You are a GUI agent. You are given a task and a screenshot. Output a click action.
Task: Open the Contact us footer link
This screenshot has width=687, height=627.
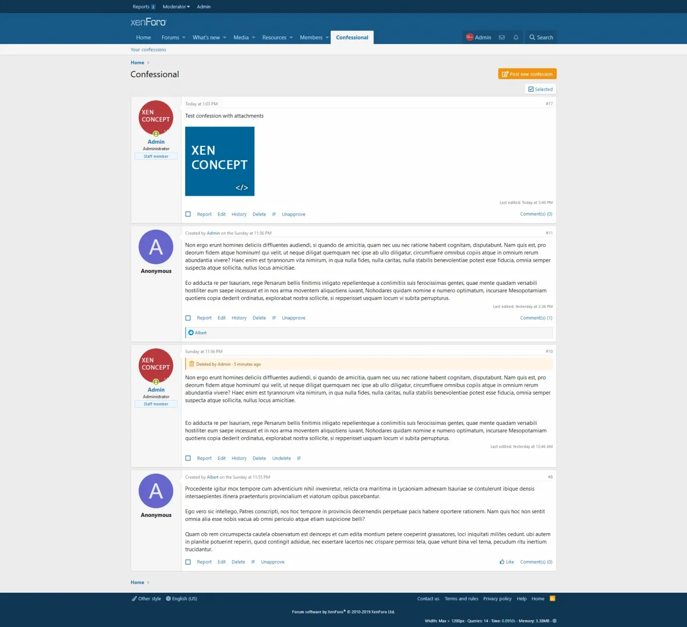[x=428, y=599]
